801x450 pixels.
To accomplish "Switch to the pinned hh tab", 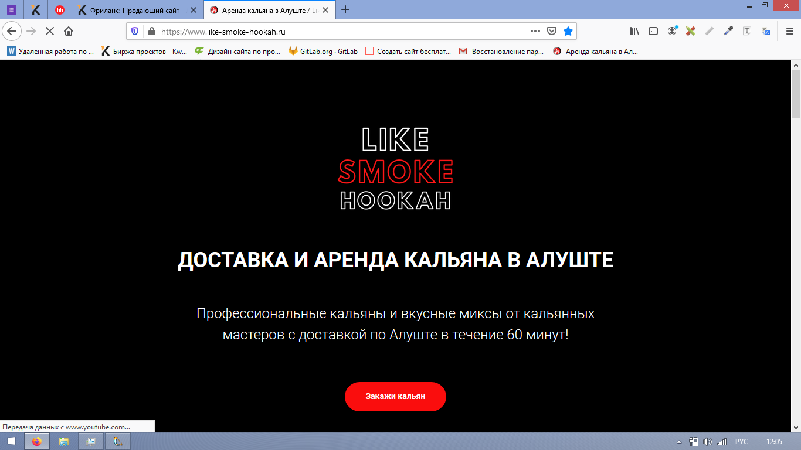I will point(60,10).
